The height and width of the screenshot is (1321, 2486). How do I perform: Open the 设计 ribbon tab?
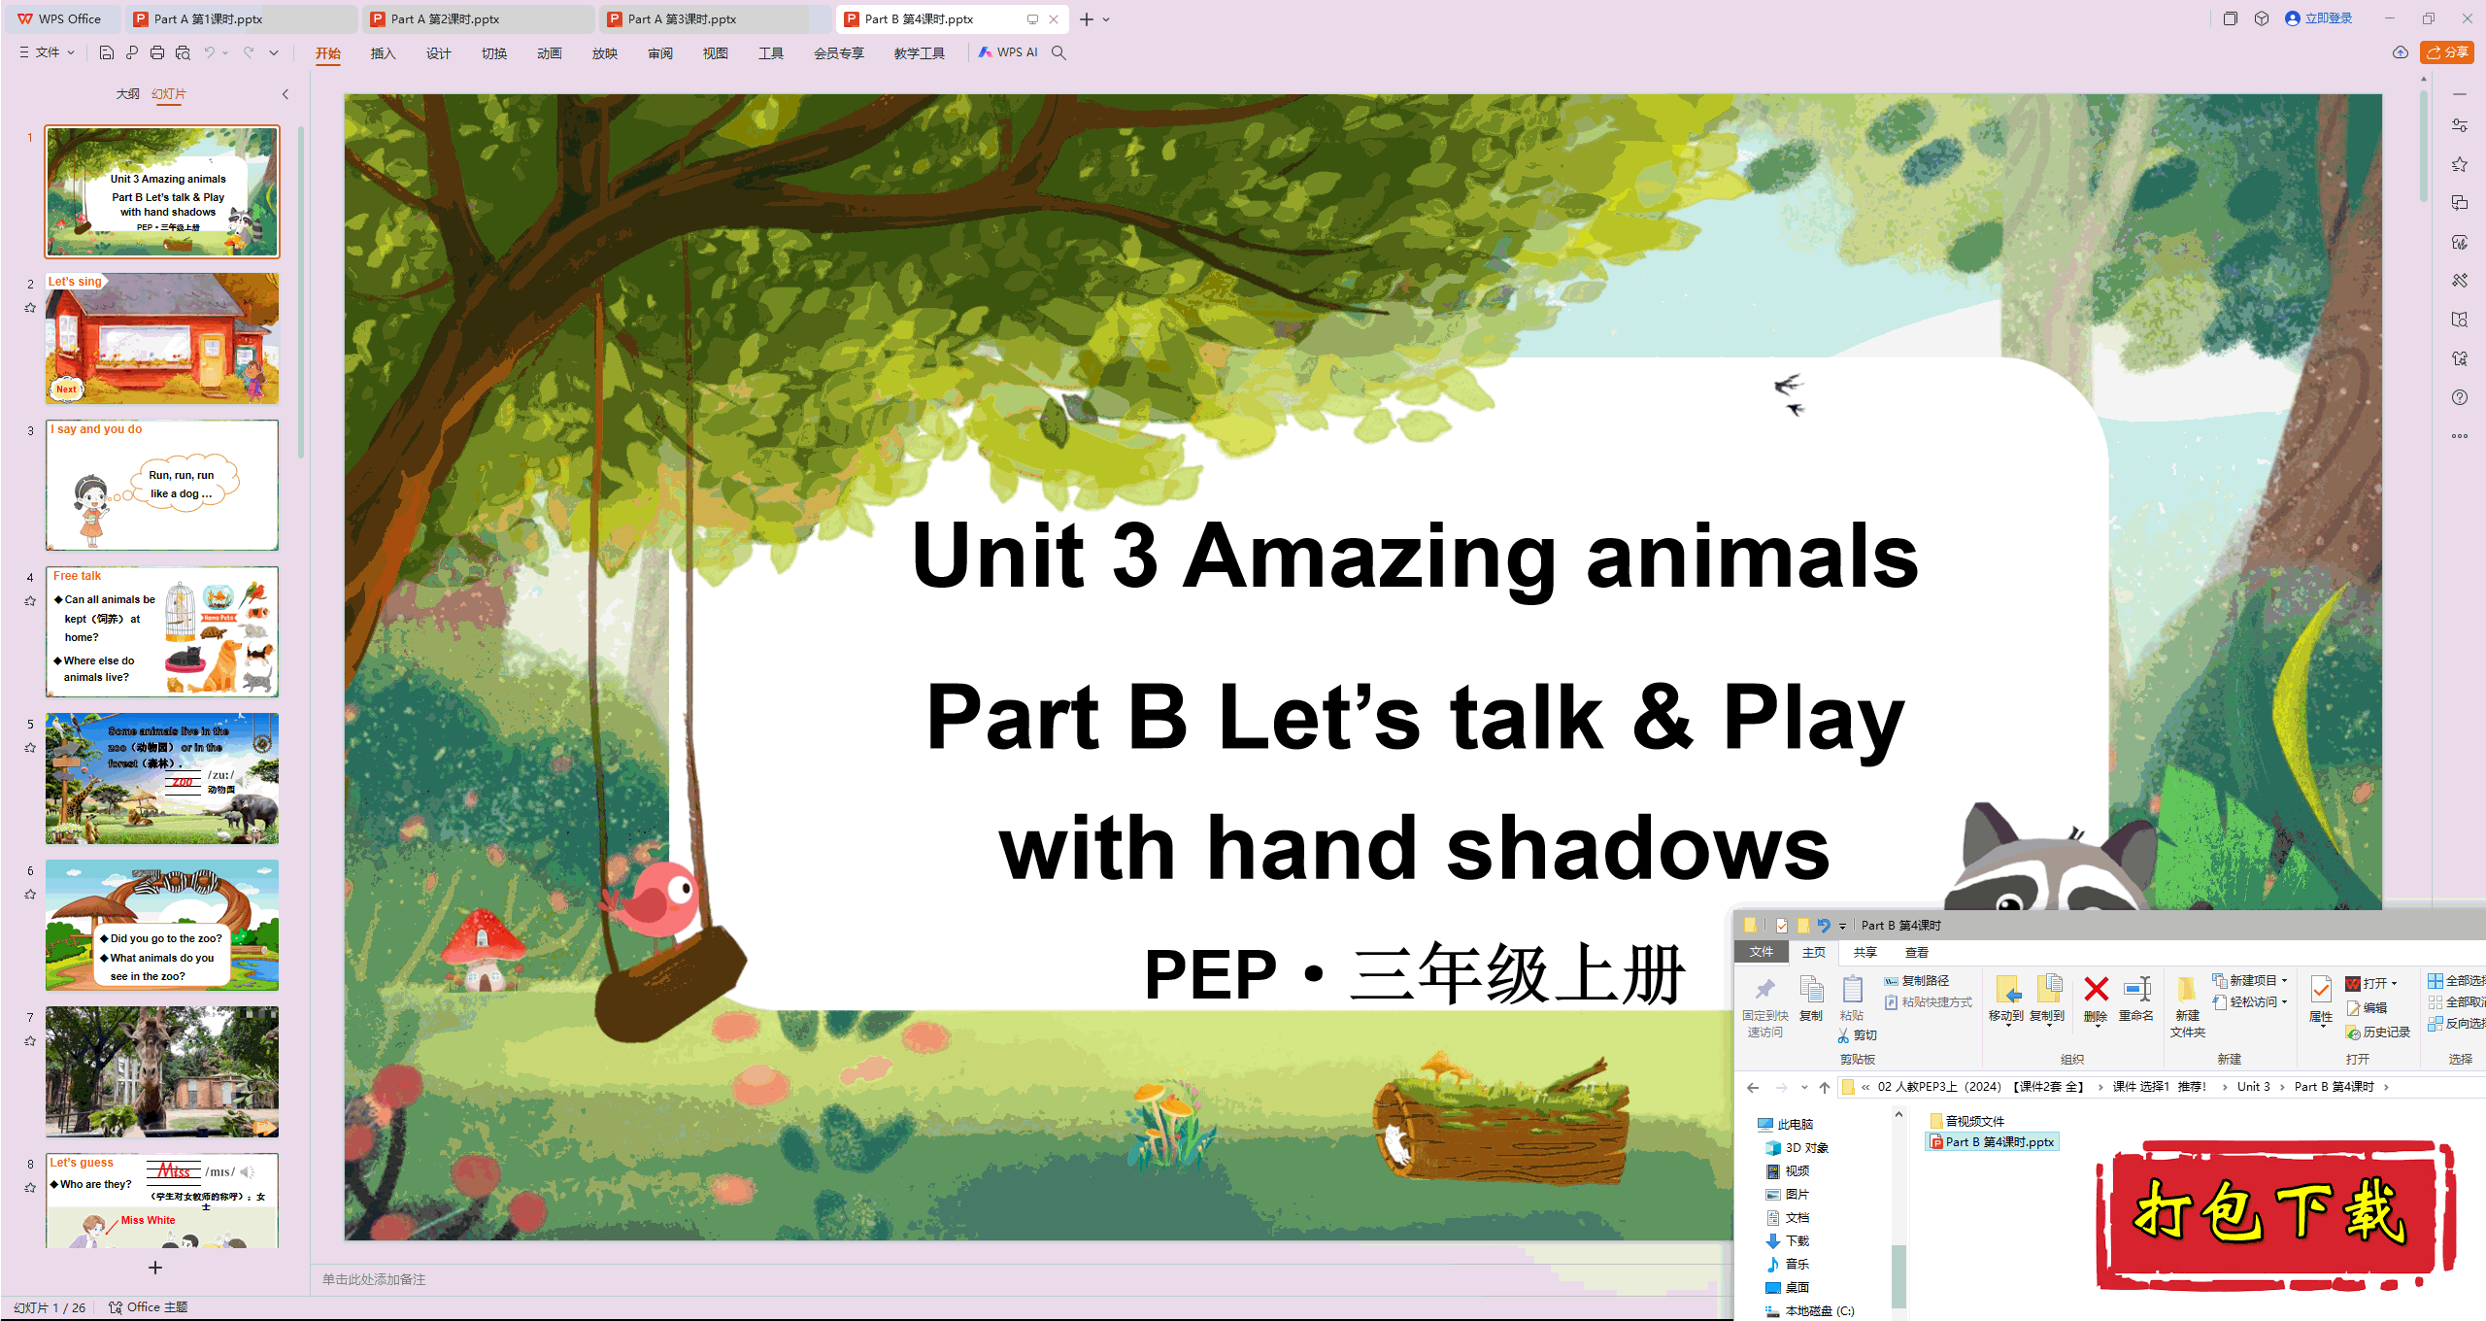[x=438, y=53]
